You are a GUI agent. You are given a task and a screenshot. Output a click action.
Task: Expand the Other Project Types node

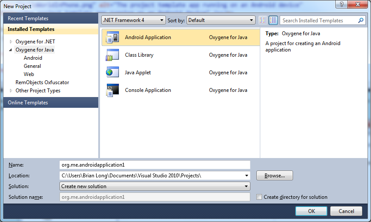tap(11, 91)
